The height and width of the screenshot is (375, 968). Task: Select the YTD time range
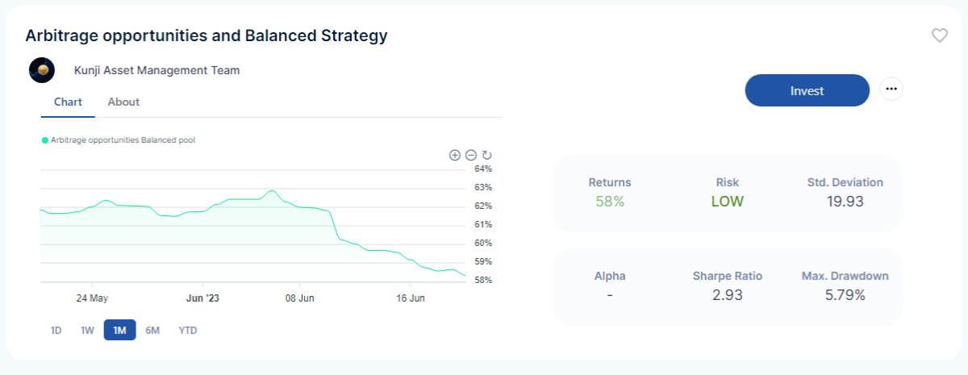pos(188,330)
